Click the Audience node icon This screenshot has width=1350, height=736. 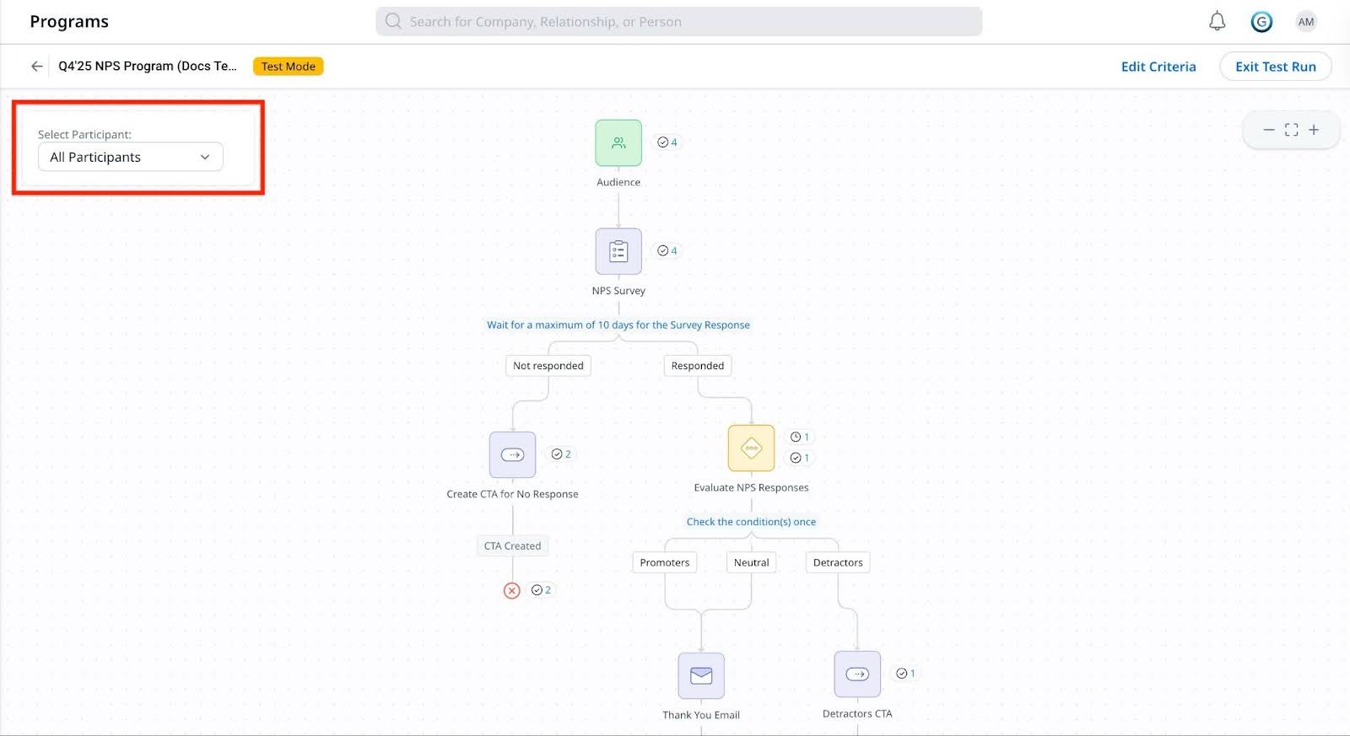(x=618, y=142)
